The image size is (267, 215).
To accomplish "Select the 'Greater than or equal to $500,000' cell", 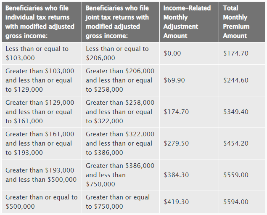I will click(42, 202).
